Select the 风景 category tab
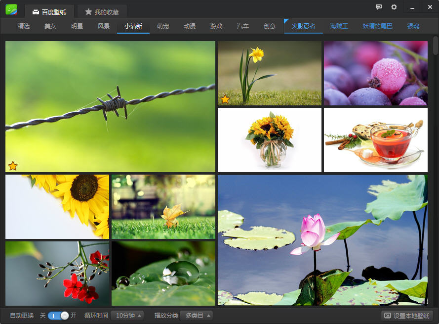439x324 pixels. [x=104, y=26]
